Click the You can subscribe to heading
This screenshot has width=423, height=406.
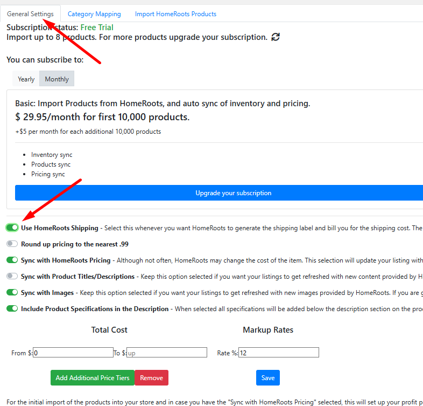[45, 59]
